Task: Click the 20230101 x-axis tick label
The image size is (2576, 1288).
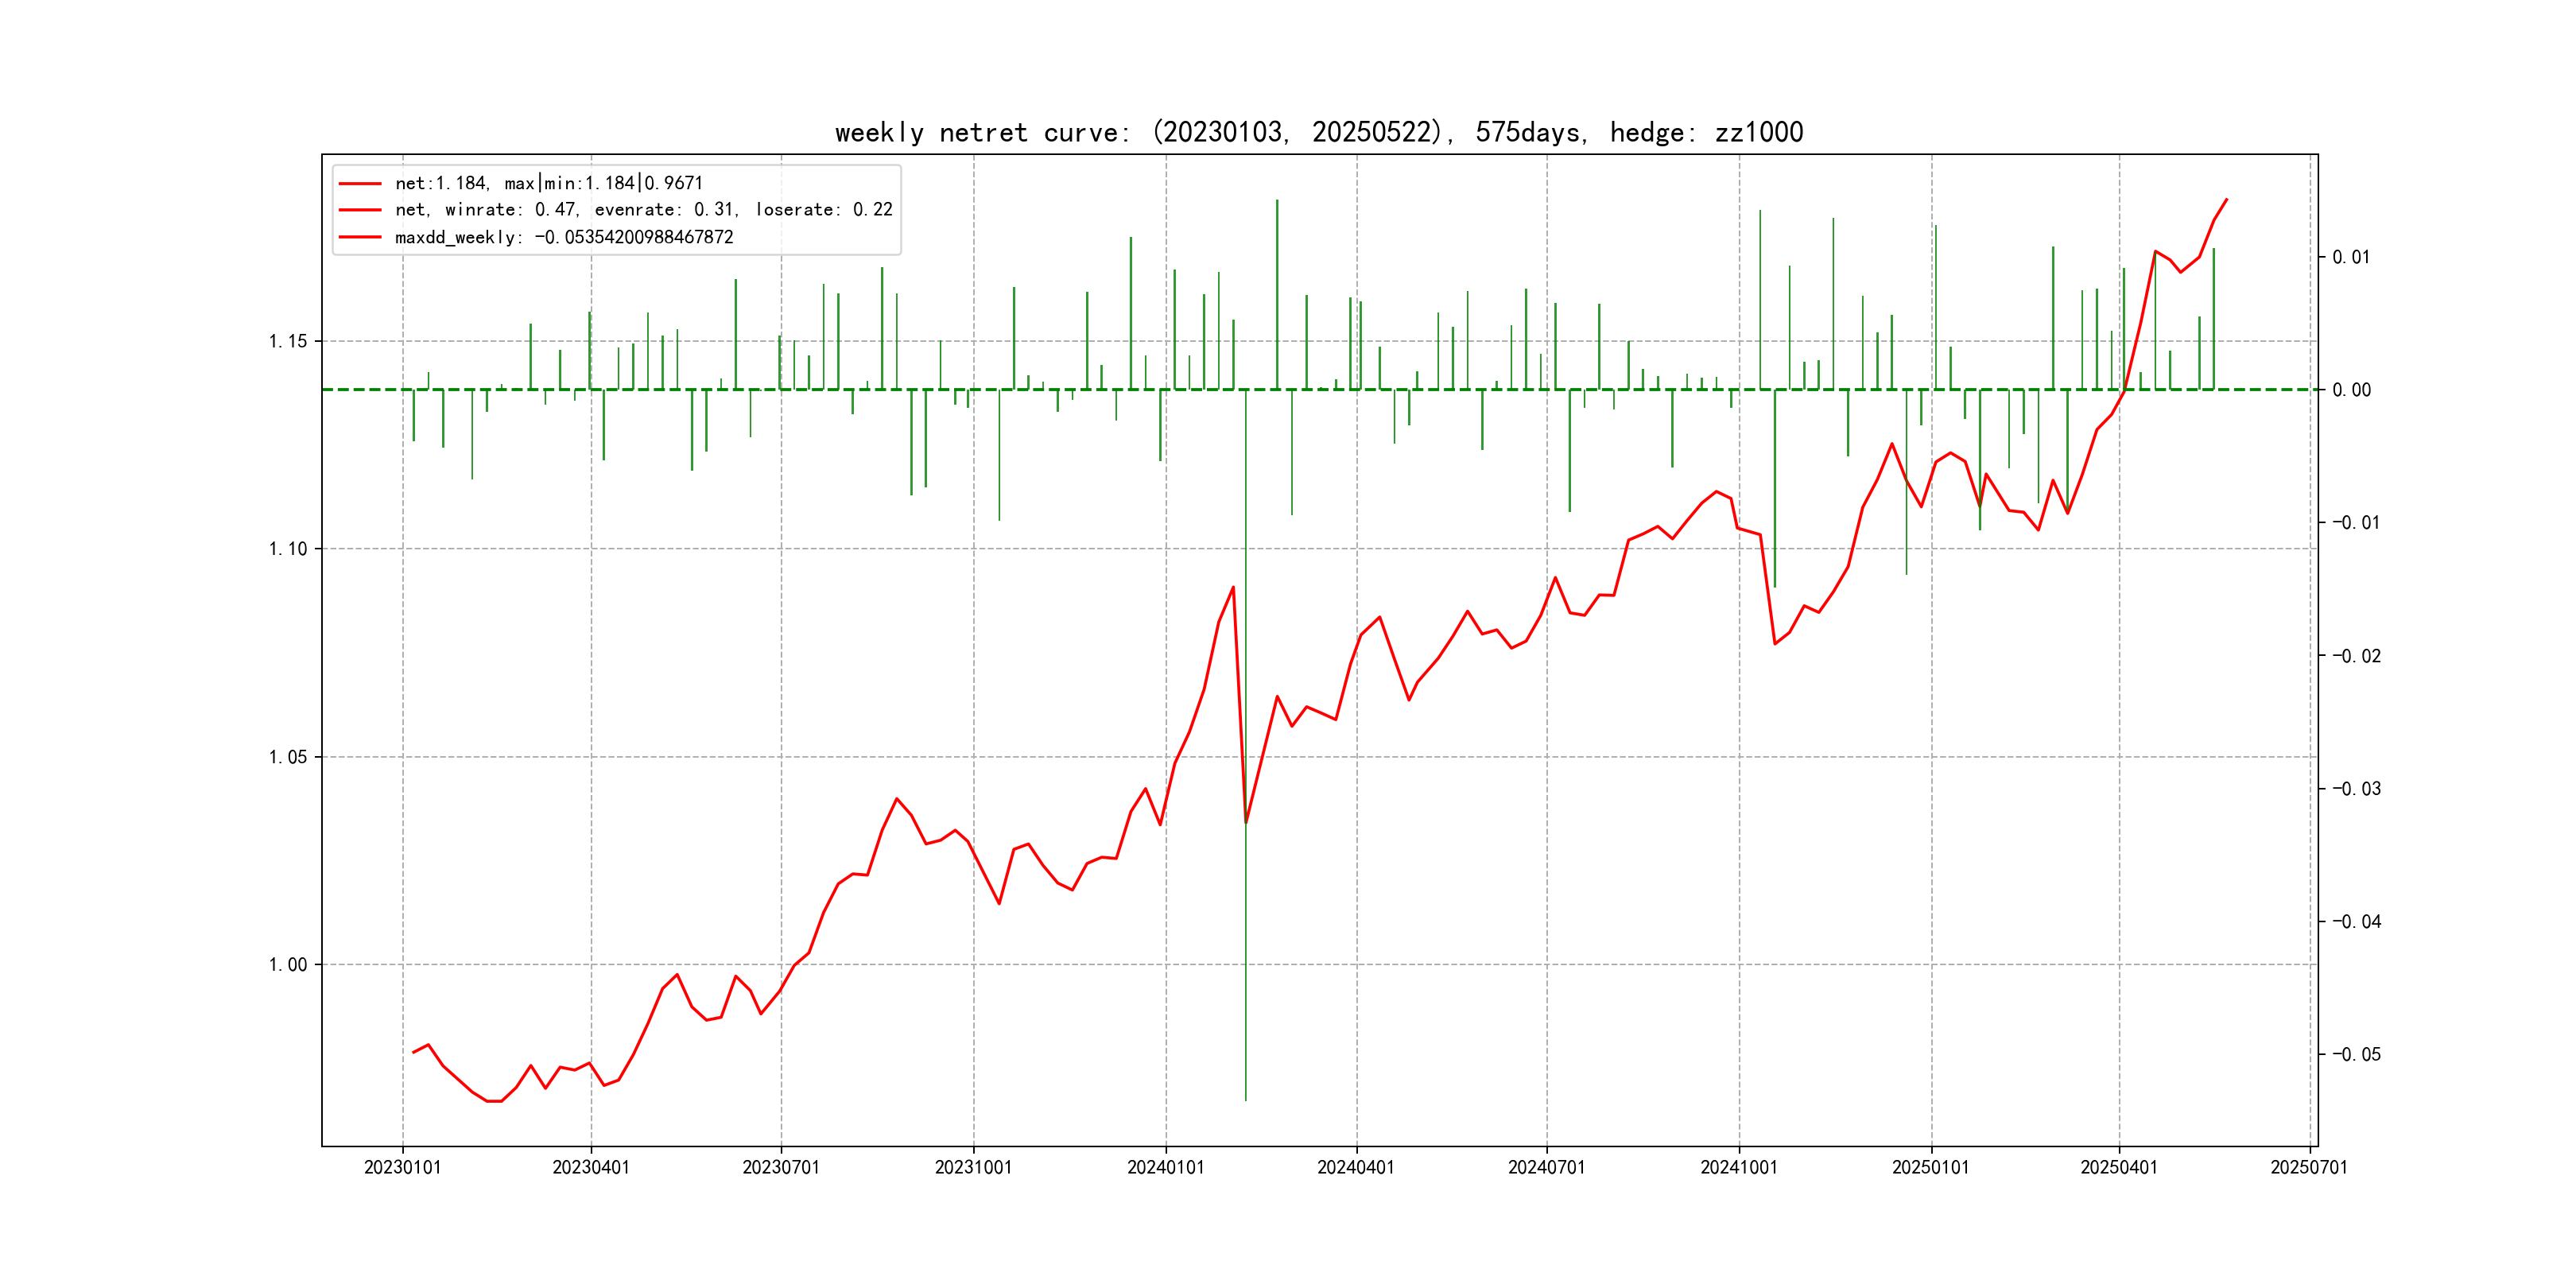Action: [x=402, y=1168]
